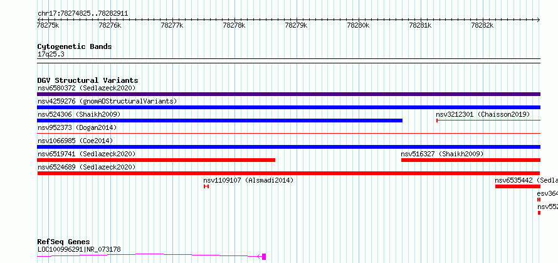The image size is (558, 263).
Task: Click nsv1109107 (Alsmadi2014) label
Action: tap(248, 180)
